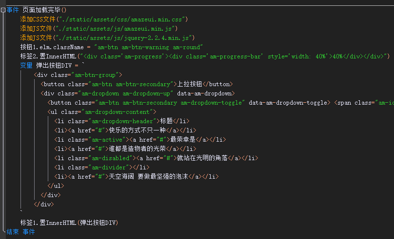
Task: Click the 结束 事件 closing line
Action: coord(20,232)
